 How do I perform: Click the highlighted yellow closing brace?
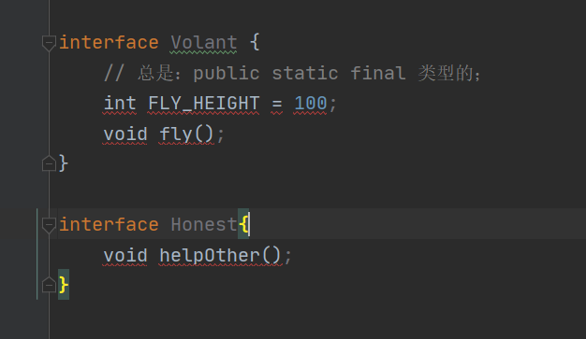pyautogui.click(x=64, y=285)
